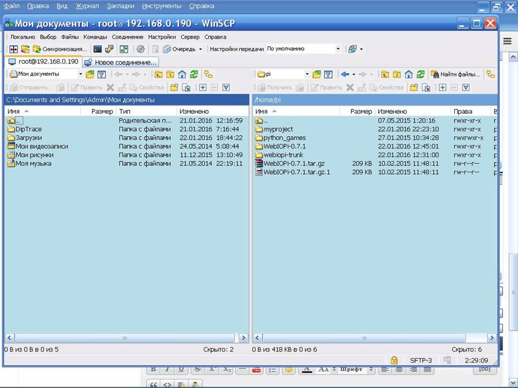Toggle the local directory tree icon
Image resolution: width=518 pixels, height=388 pixels.
tap(208, 74)
